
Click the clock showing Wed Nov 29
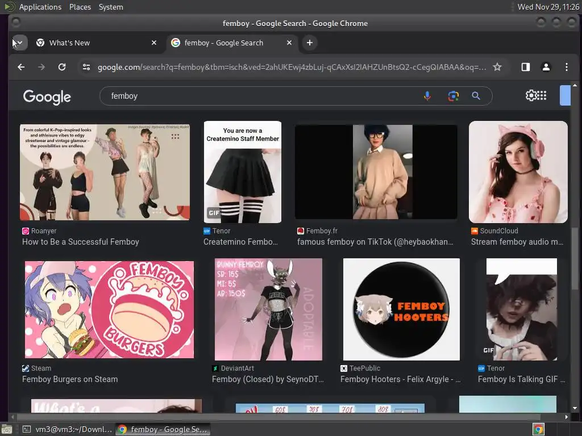(548, 7)
